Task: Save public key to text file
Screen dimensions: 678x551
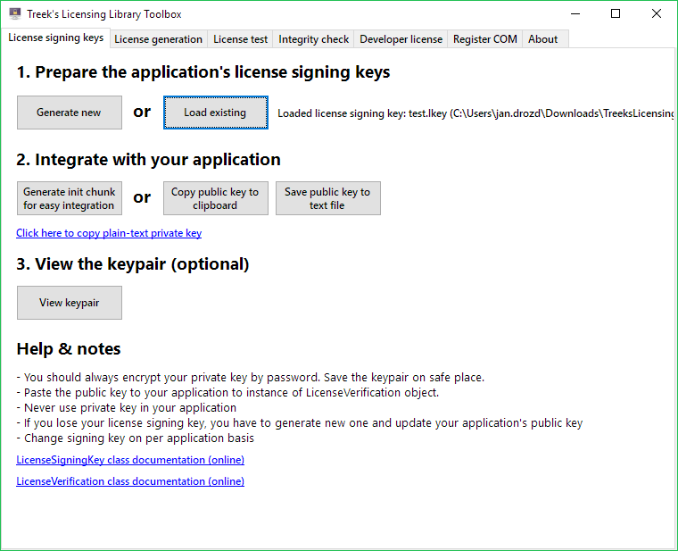Action: [x=327, y=198]
